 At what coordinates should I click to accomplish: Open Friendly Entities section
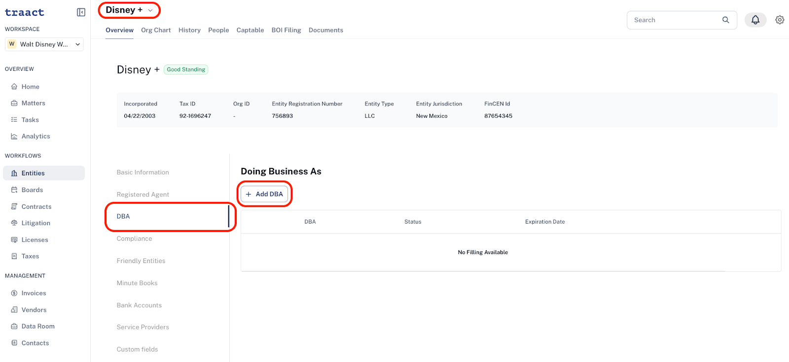click(x=141, y=261)
